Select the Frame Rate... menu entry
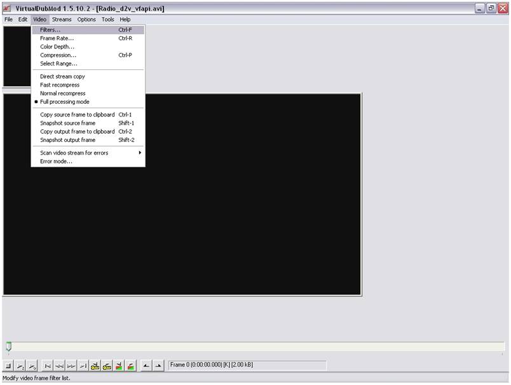Viewport: 511px width, 385px height. [x=88, y=38]
